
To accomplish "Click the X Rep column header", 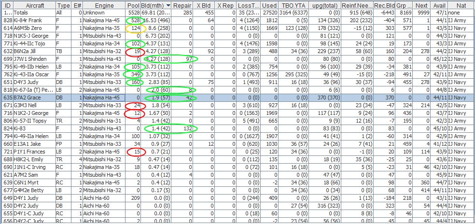I will click(225, 5).
